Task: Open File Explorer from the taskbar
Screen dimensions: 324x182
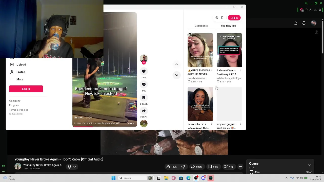Action: 166,178
